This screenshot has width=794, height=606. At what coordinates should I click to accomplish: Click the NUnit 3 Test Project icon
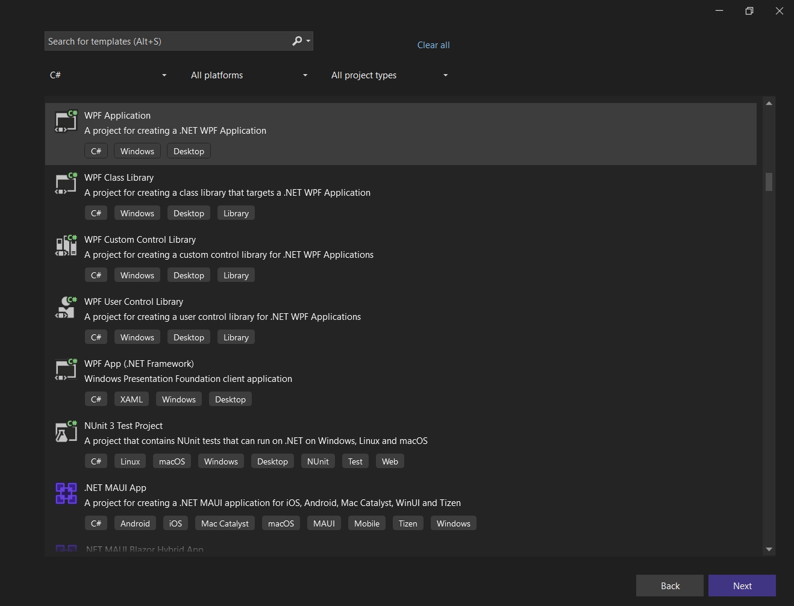pyautogui.click(x=66, y=431)
